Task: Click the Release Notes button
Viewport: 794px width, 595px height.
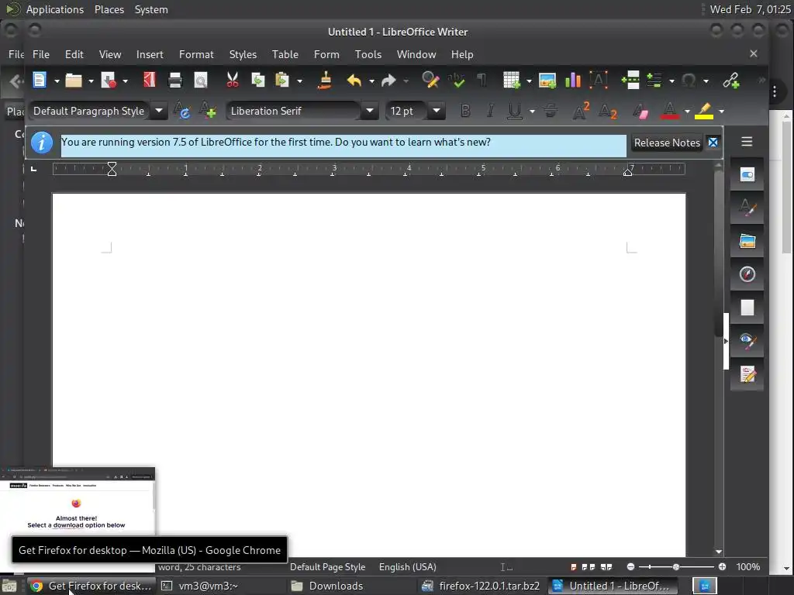Action: (667, 143)
